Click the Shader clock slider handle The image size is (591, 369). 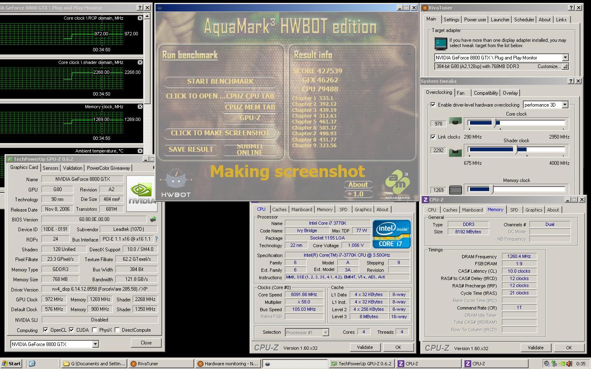click(516, 150)
